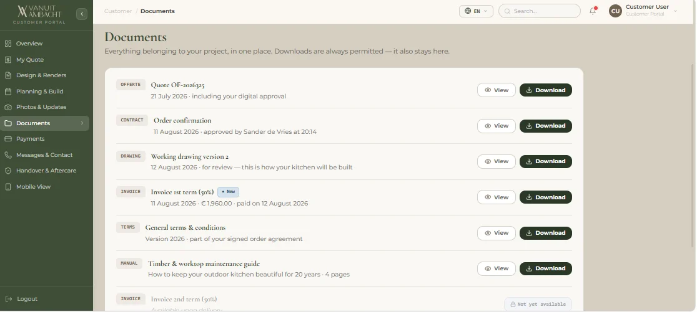Click the New badge on Invoice 1st term
Image resolution: width=697 pixels, height=312 pixels.
pos(228,192)
